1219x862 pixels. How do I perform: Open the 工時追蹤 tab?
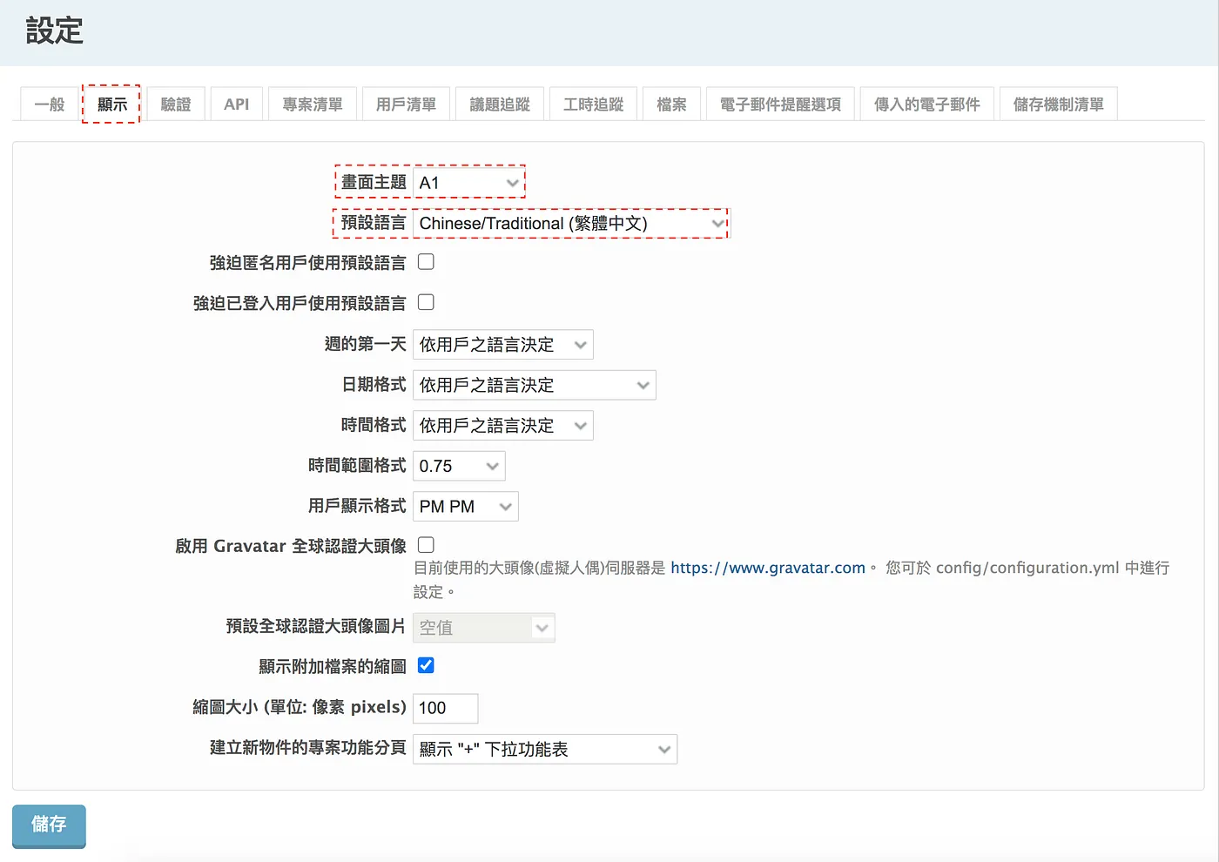(x=594, y=104)
